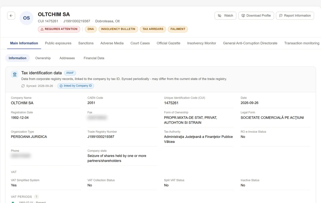Click the Legal Form value
The image size is (321, 203).
(x=272, y=118)
